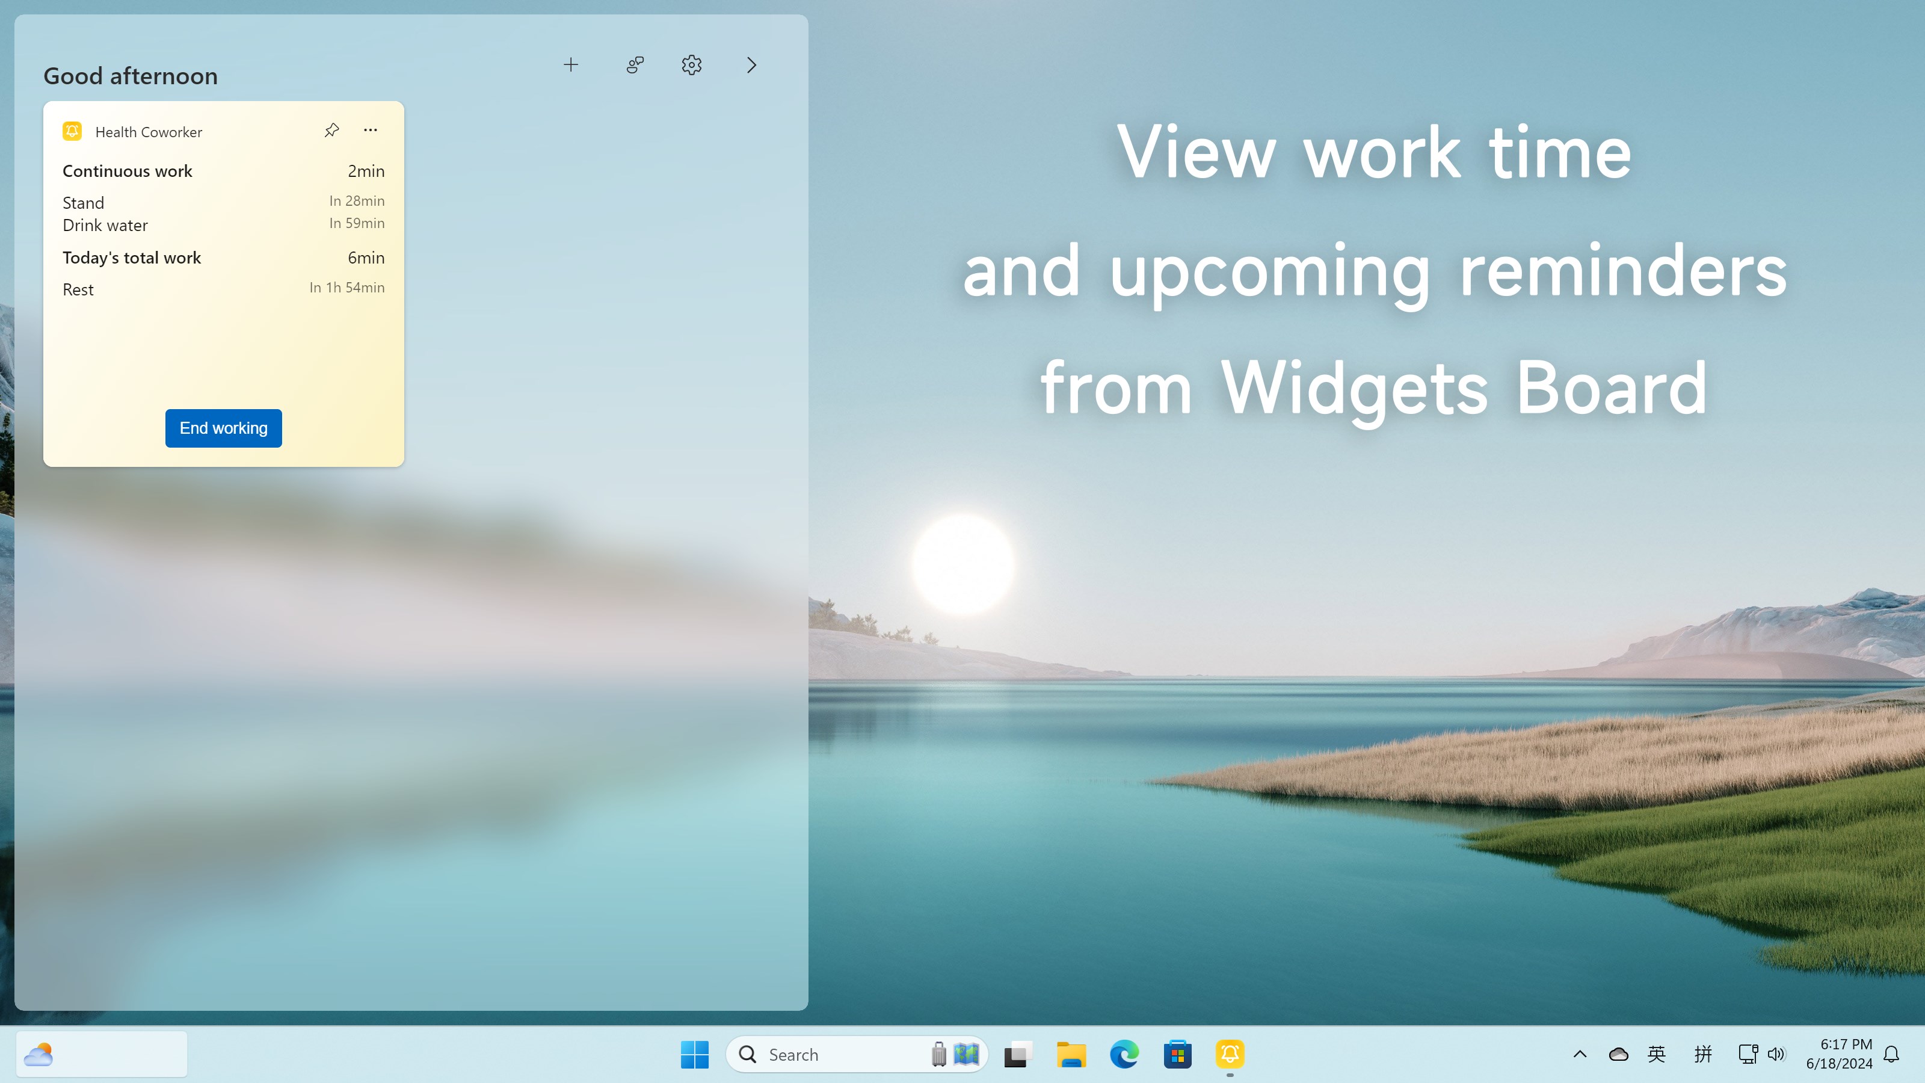Launch File Explorer from taskbar
Viewport: 1925px width, 1083px height.
[1071, 1055]
